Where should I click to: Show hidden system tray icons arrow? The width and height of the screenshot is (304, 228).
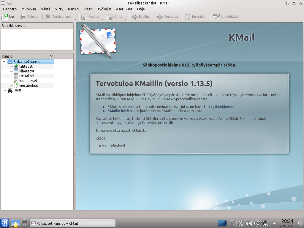[274, 223]
